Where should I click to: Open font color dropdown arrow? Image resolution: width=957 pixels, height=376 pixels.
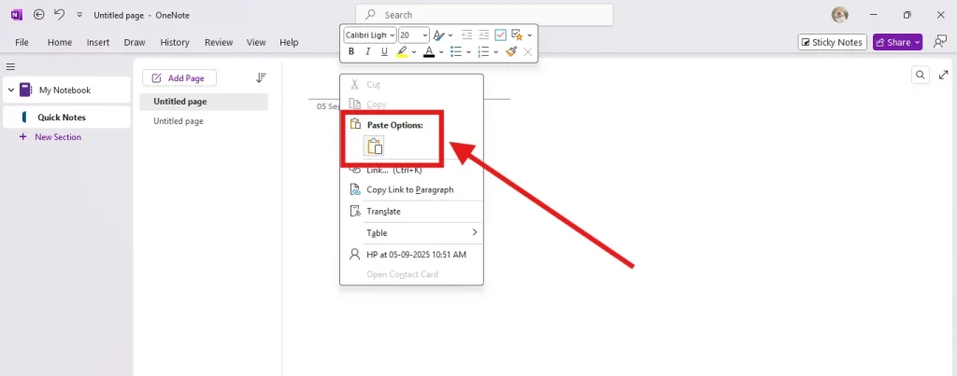click(x=441, y=52)
